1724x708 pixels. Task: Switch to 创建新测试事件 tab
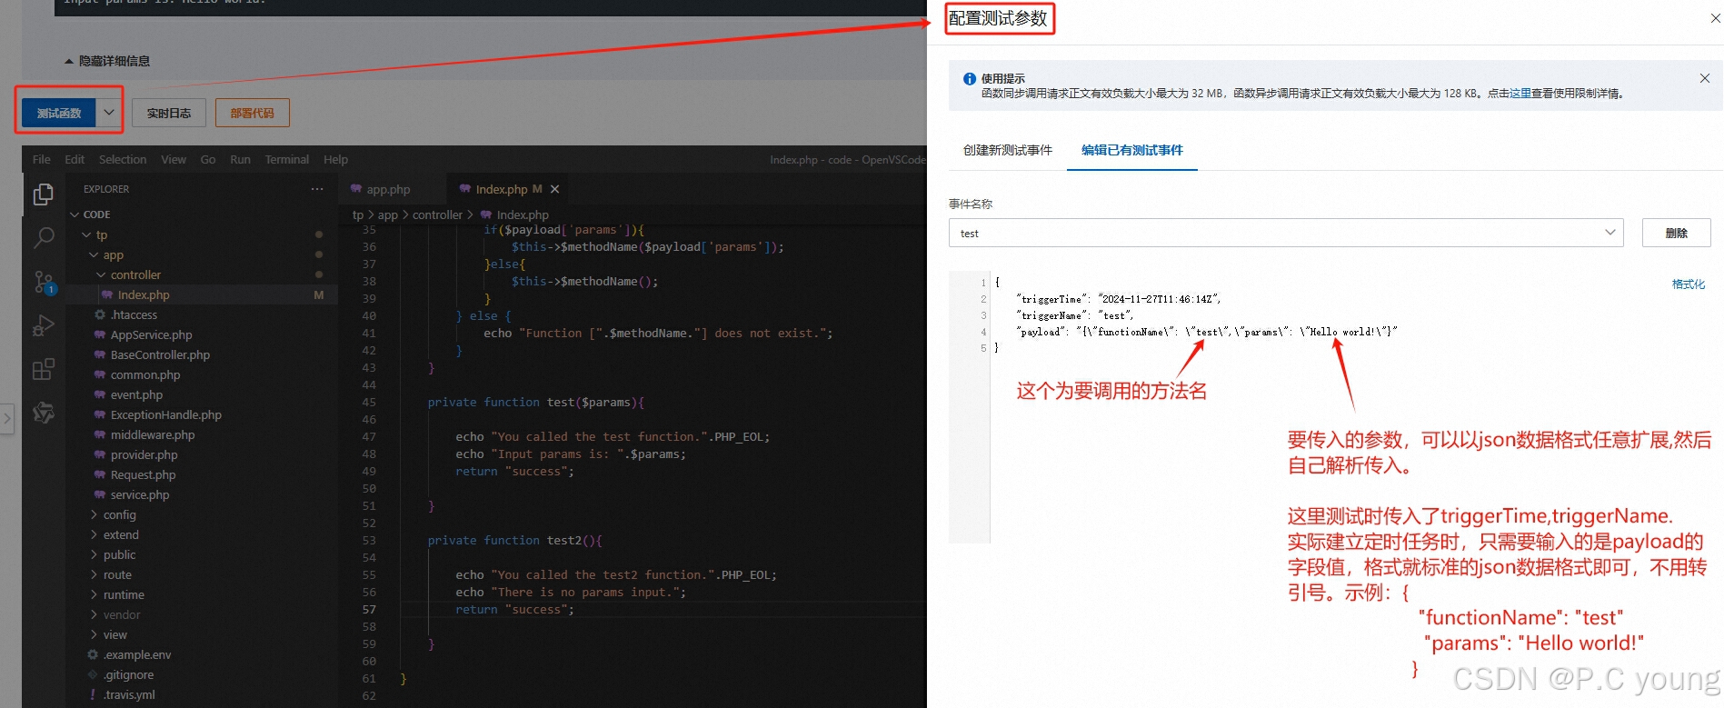(x=1008, y=150)
